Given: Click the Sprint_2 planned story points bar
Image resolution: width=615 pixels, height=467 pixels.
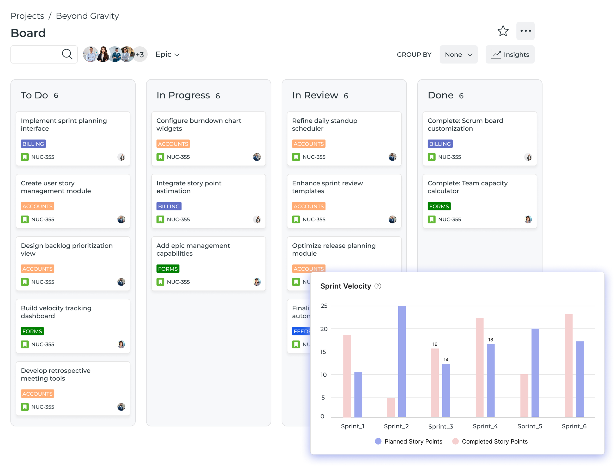Looking at the screenshot, I should 402,361.
